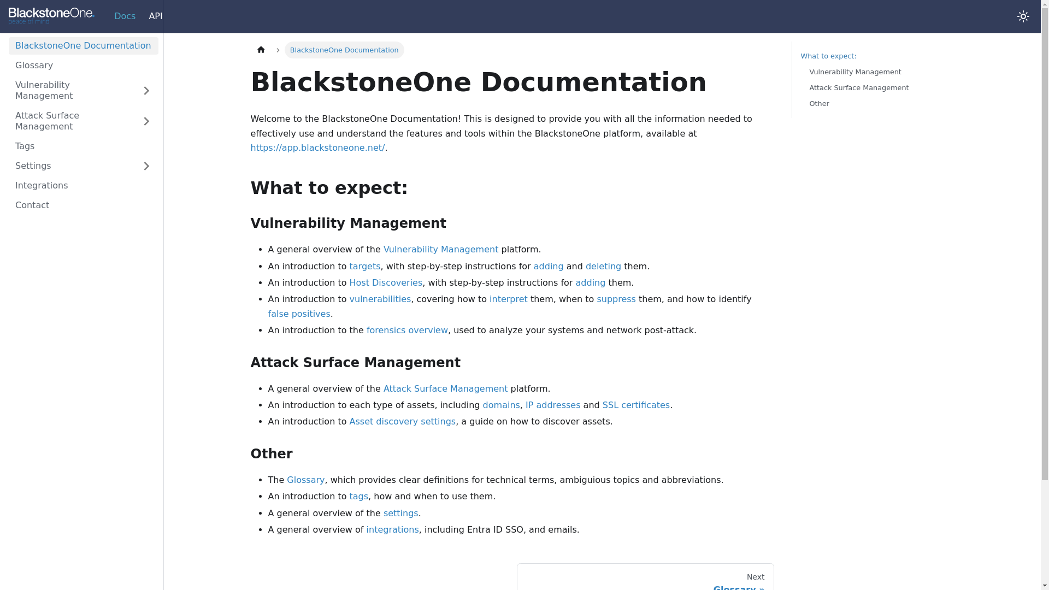Open the Docs navbar item

[125, 16]
